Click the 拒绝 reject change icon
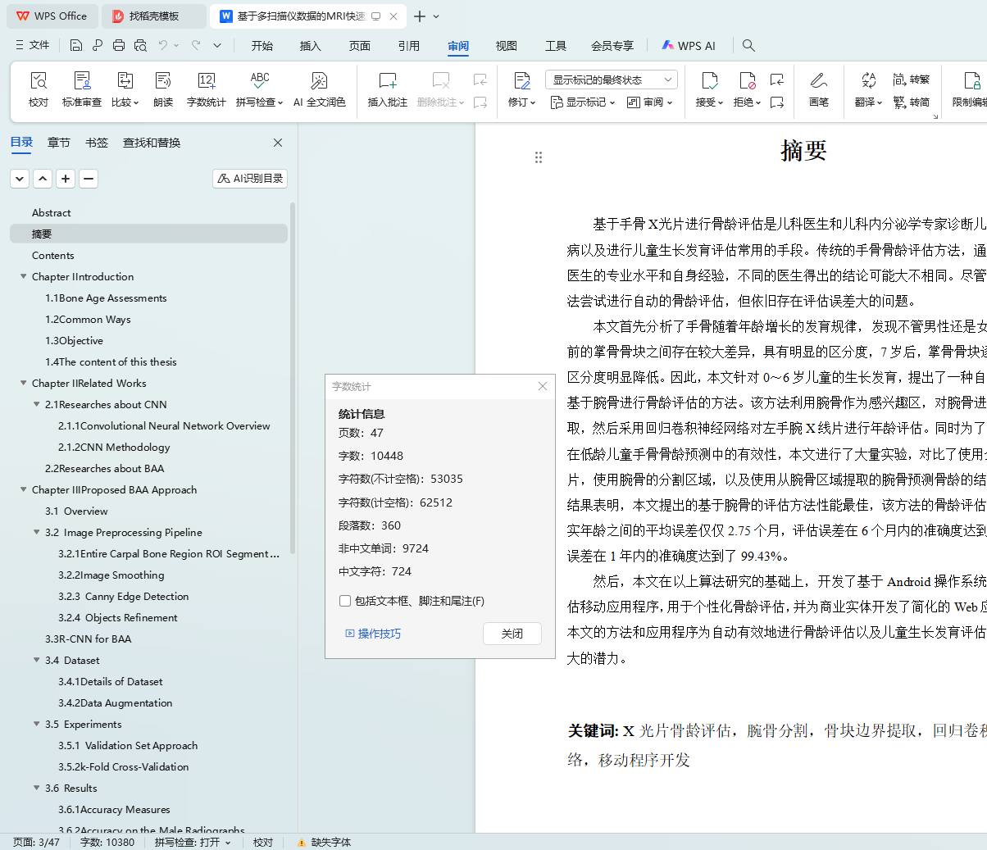The image size is (987, 850). click(747, 80)
